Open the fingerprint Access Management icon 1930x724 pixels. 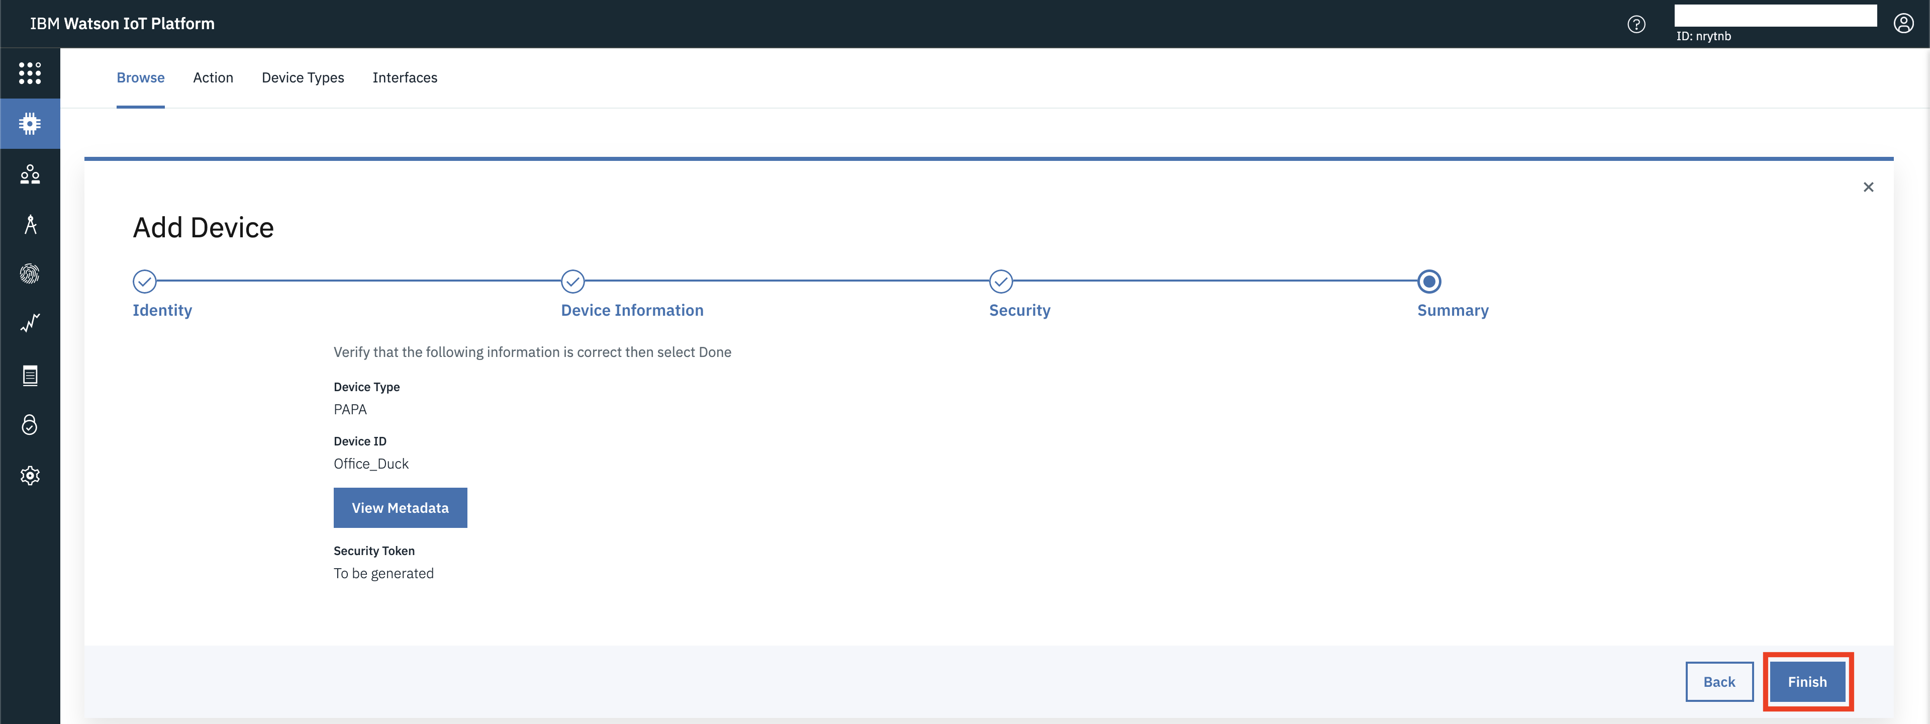(x=30, y=274)
